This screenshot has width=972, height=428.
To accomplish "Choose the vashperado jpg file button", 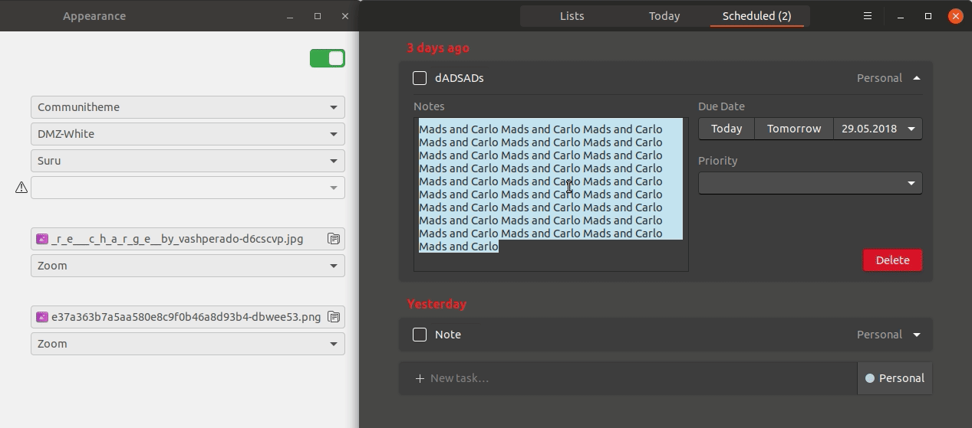I will pos(188,239).
